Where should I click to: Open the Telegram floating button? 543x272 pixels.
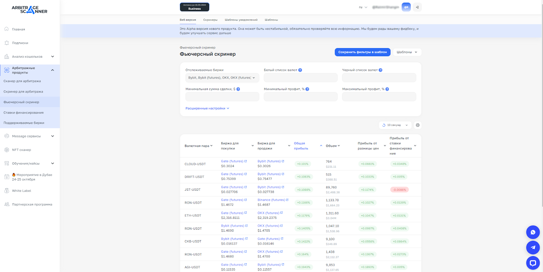pos(533,248)
